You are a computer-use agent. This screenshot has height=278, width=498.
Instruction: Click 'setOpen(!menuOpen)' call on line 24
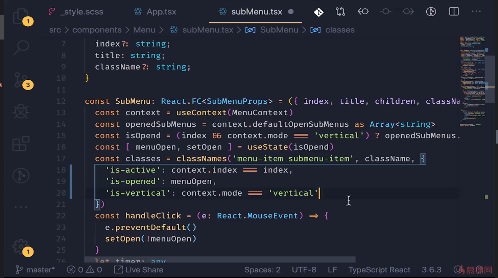click(151, 239)
